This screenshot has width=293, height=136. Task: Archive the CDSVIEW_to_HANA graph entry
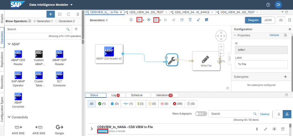pyautogui.click(x=283, y=129)
